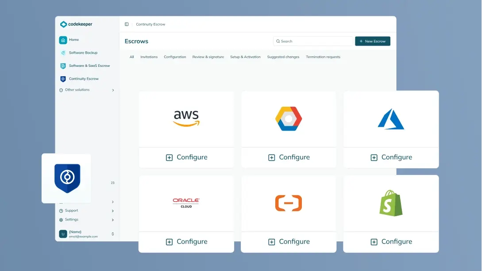Screen dimensions: 482x271
Task: Switch to the Invitations tab
Action: click(149, 57)
